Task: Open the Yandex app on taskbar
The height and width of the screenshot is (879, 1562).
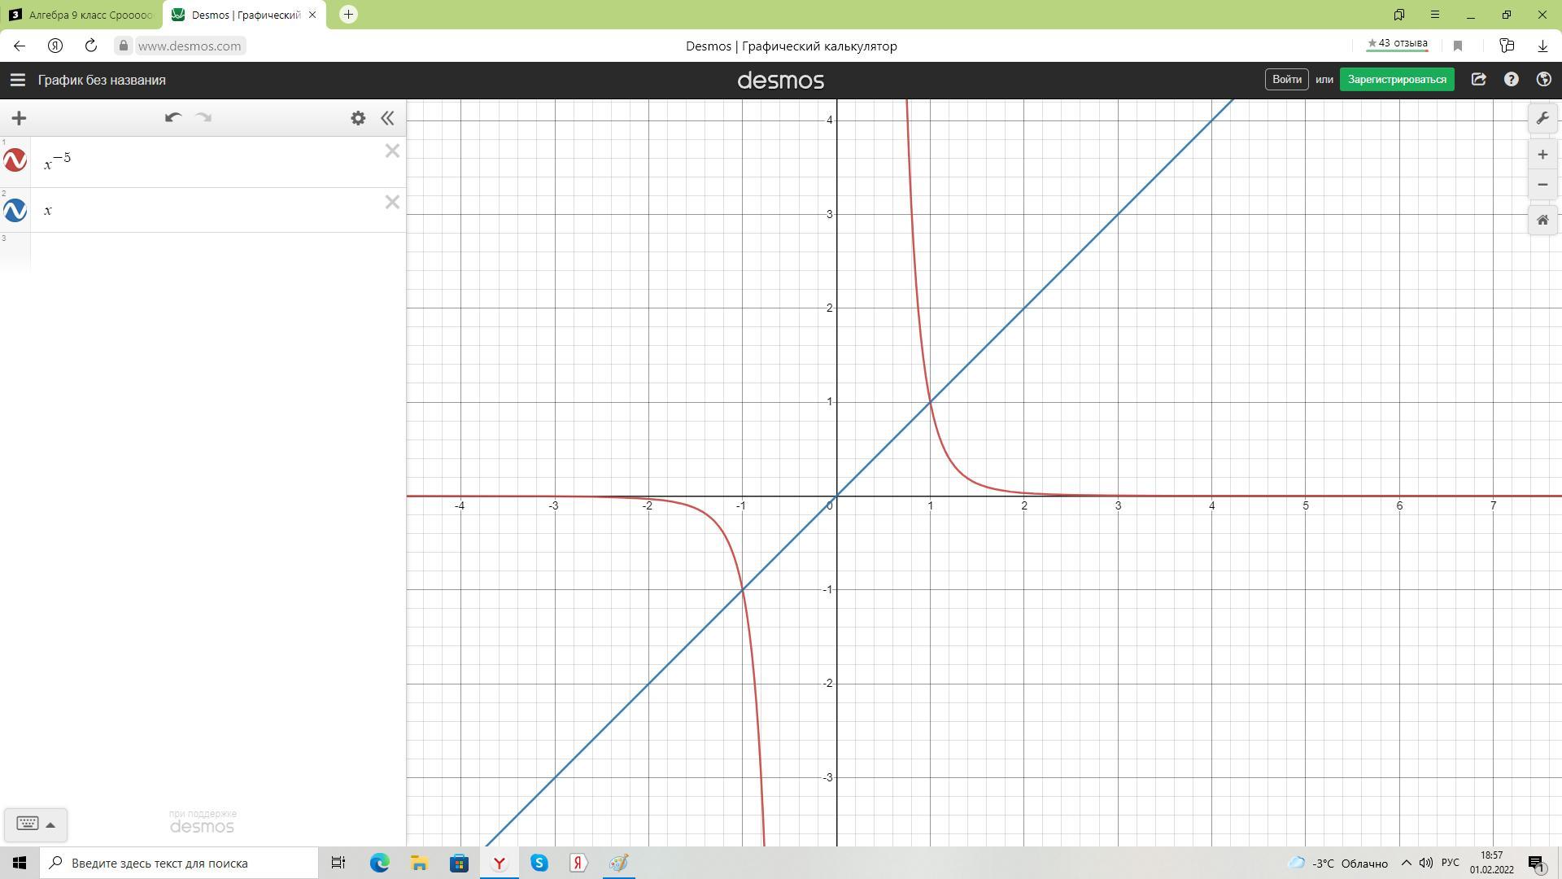Action: [x=578, y=863]
